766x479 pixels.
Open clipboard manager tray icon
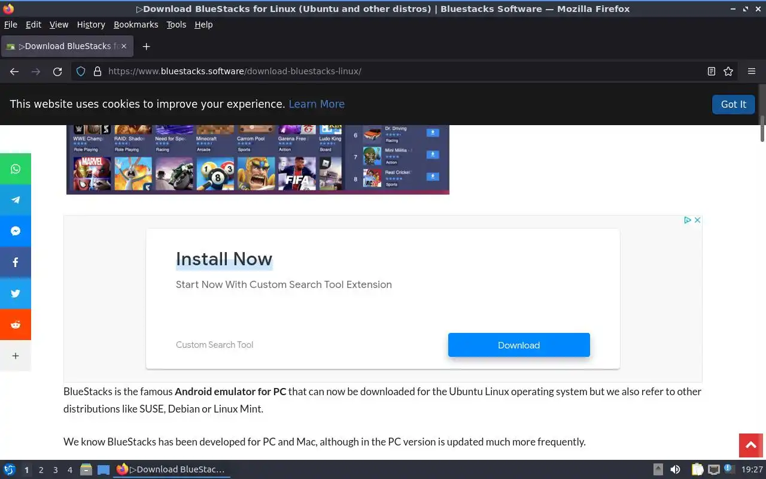[x=697, y=469]
